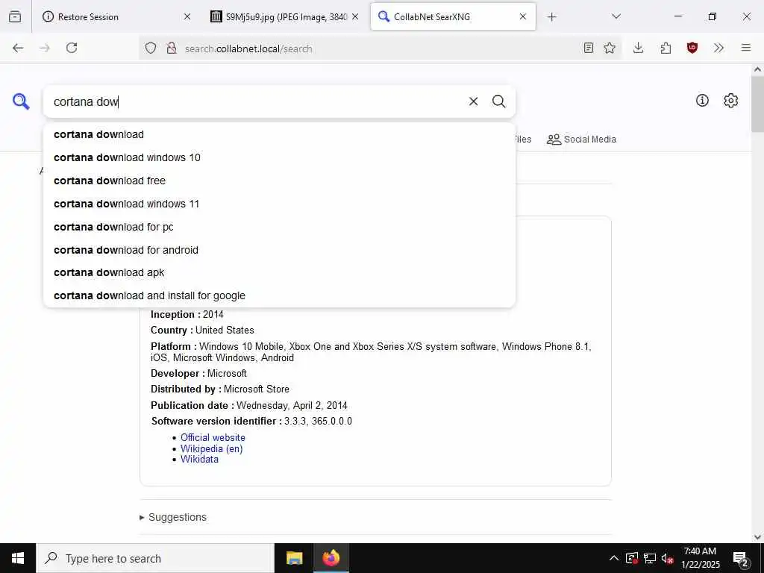Open Firefox View icon at tab strip start
This screenshot has height=573, width=764.
pyautogui.click(x=15, y=16)
